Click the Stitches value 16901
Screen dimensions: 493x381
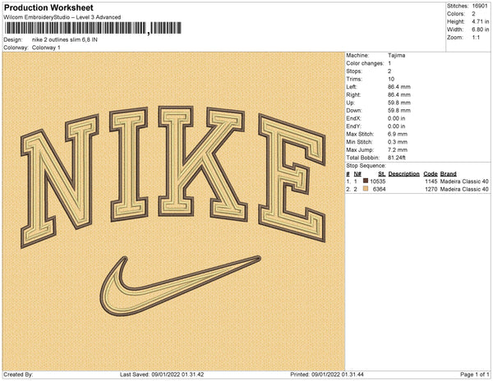tap(480, 6)
